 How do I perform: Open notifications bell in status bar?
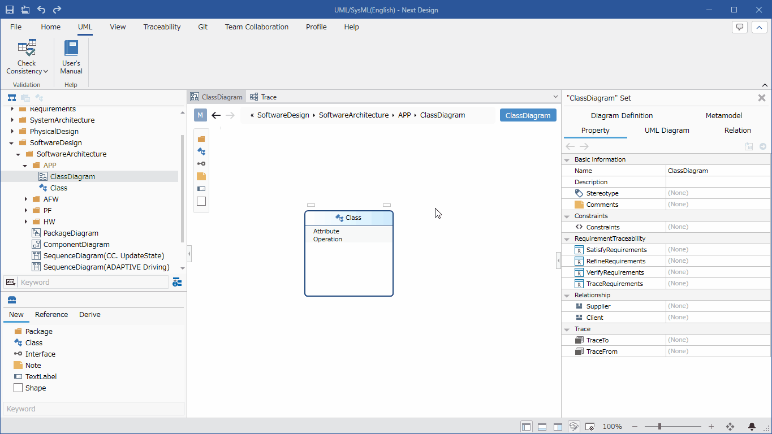pos(752,427)
